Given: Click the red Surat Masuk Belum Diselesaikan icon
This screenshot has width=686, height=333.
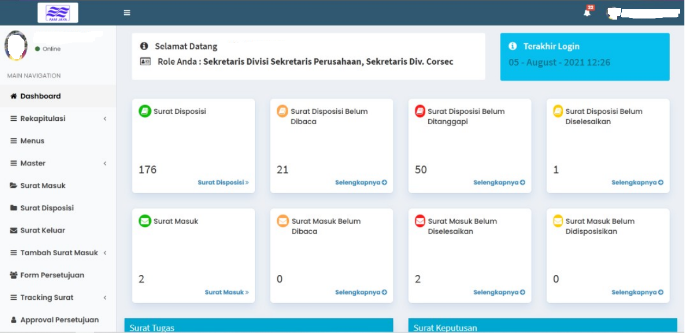Looking at the screenshot, I should click(x=420, y=221).
